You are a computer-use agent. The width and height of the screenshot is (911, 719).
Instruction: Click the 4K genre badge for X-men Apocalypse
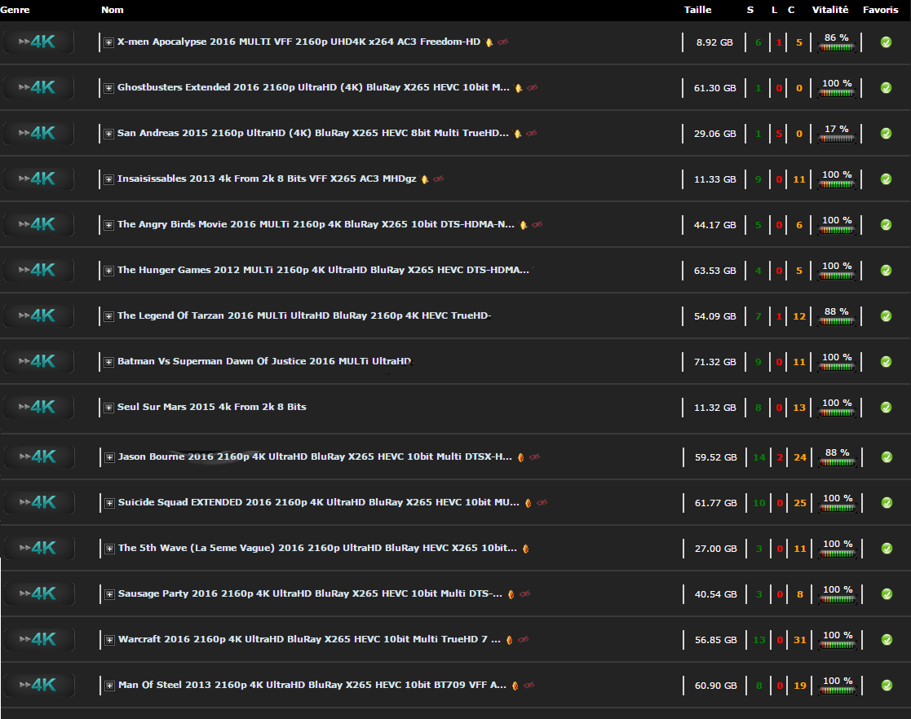[x=38, y=42]
